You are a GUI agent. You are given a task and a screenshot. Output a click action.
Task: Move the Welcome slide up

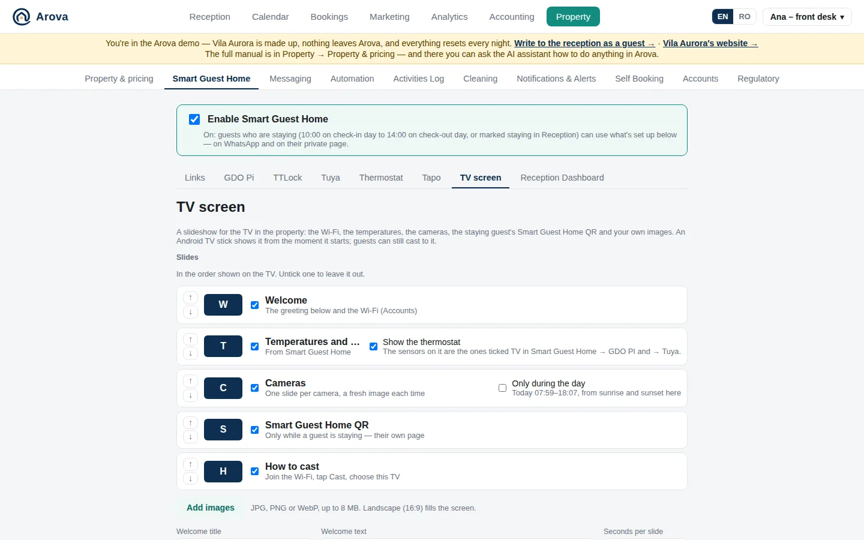click(190, 298)
